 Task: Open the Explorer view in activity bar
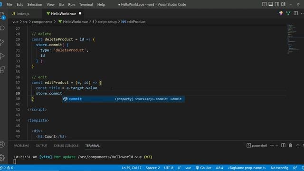pyautogui.click(x=2, y=15)
